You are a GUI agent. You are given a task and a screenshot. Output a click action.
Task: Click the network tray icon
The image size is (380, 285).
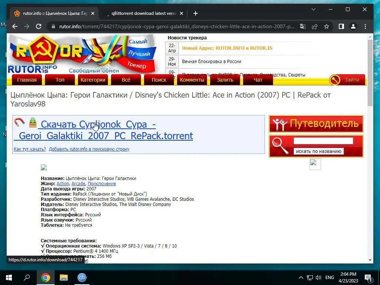pyautogui.click(x=310, y=278)
